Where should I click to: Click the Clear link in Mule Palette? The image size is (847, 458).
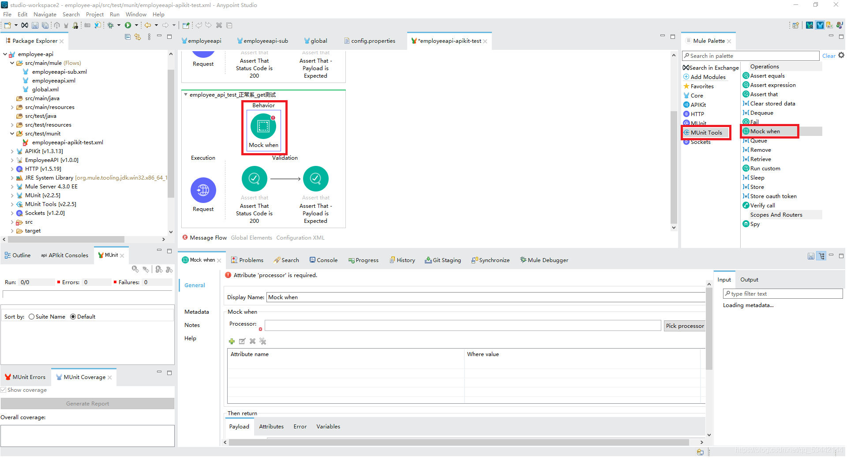(x=828, y=56)
